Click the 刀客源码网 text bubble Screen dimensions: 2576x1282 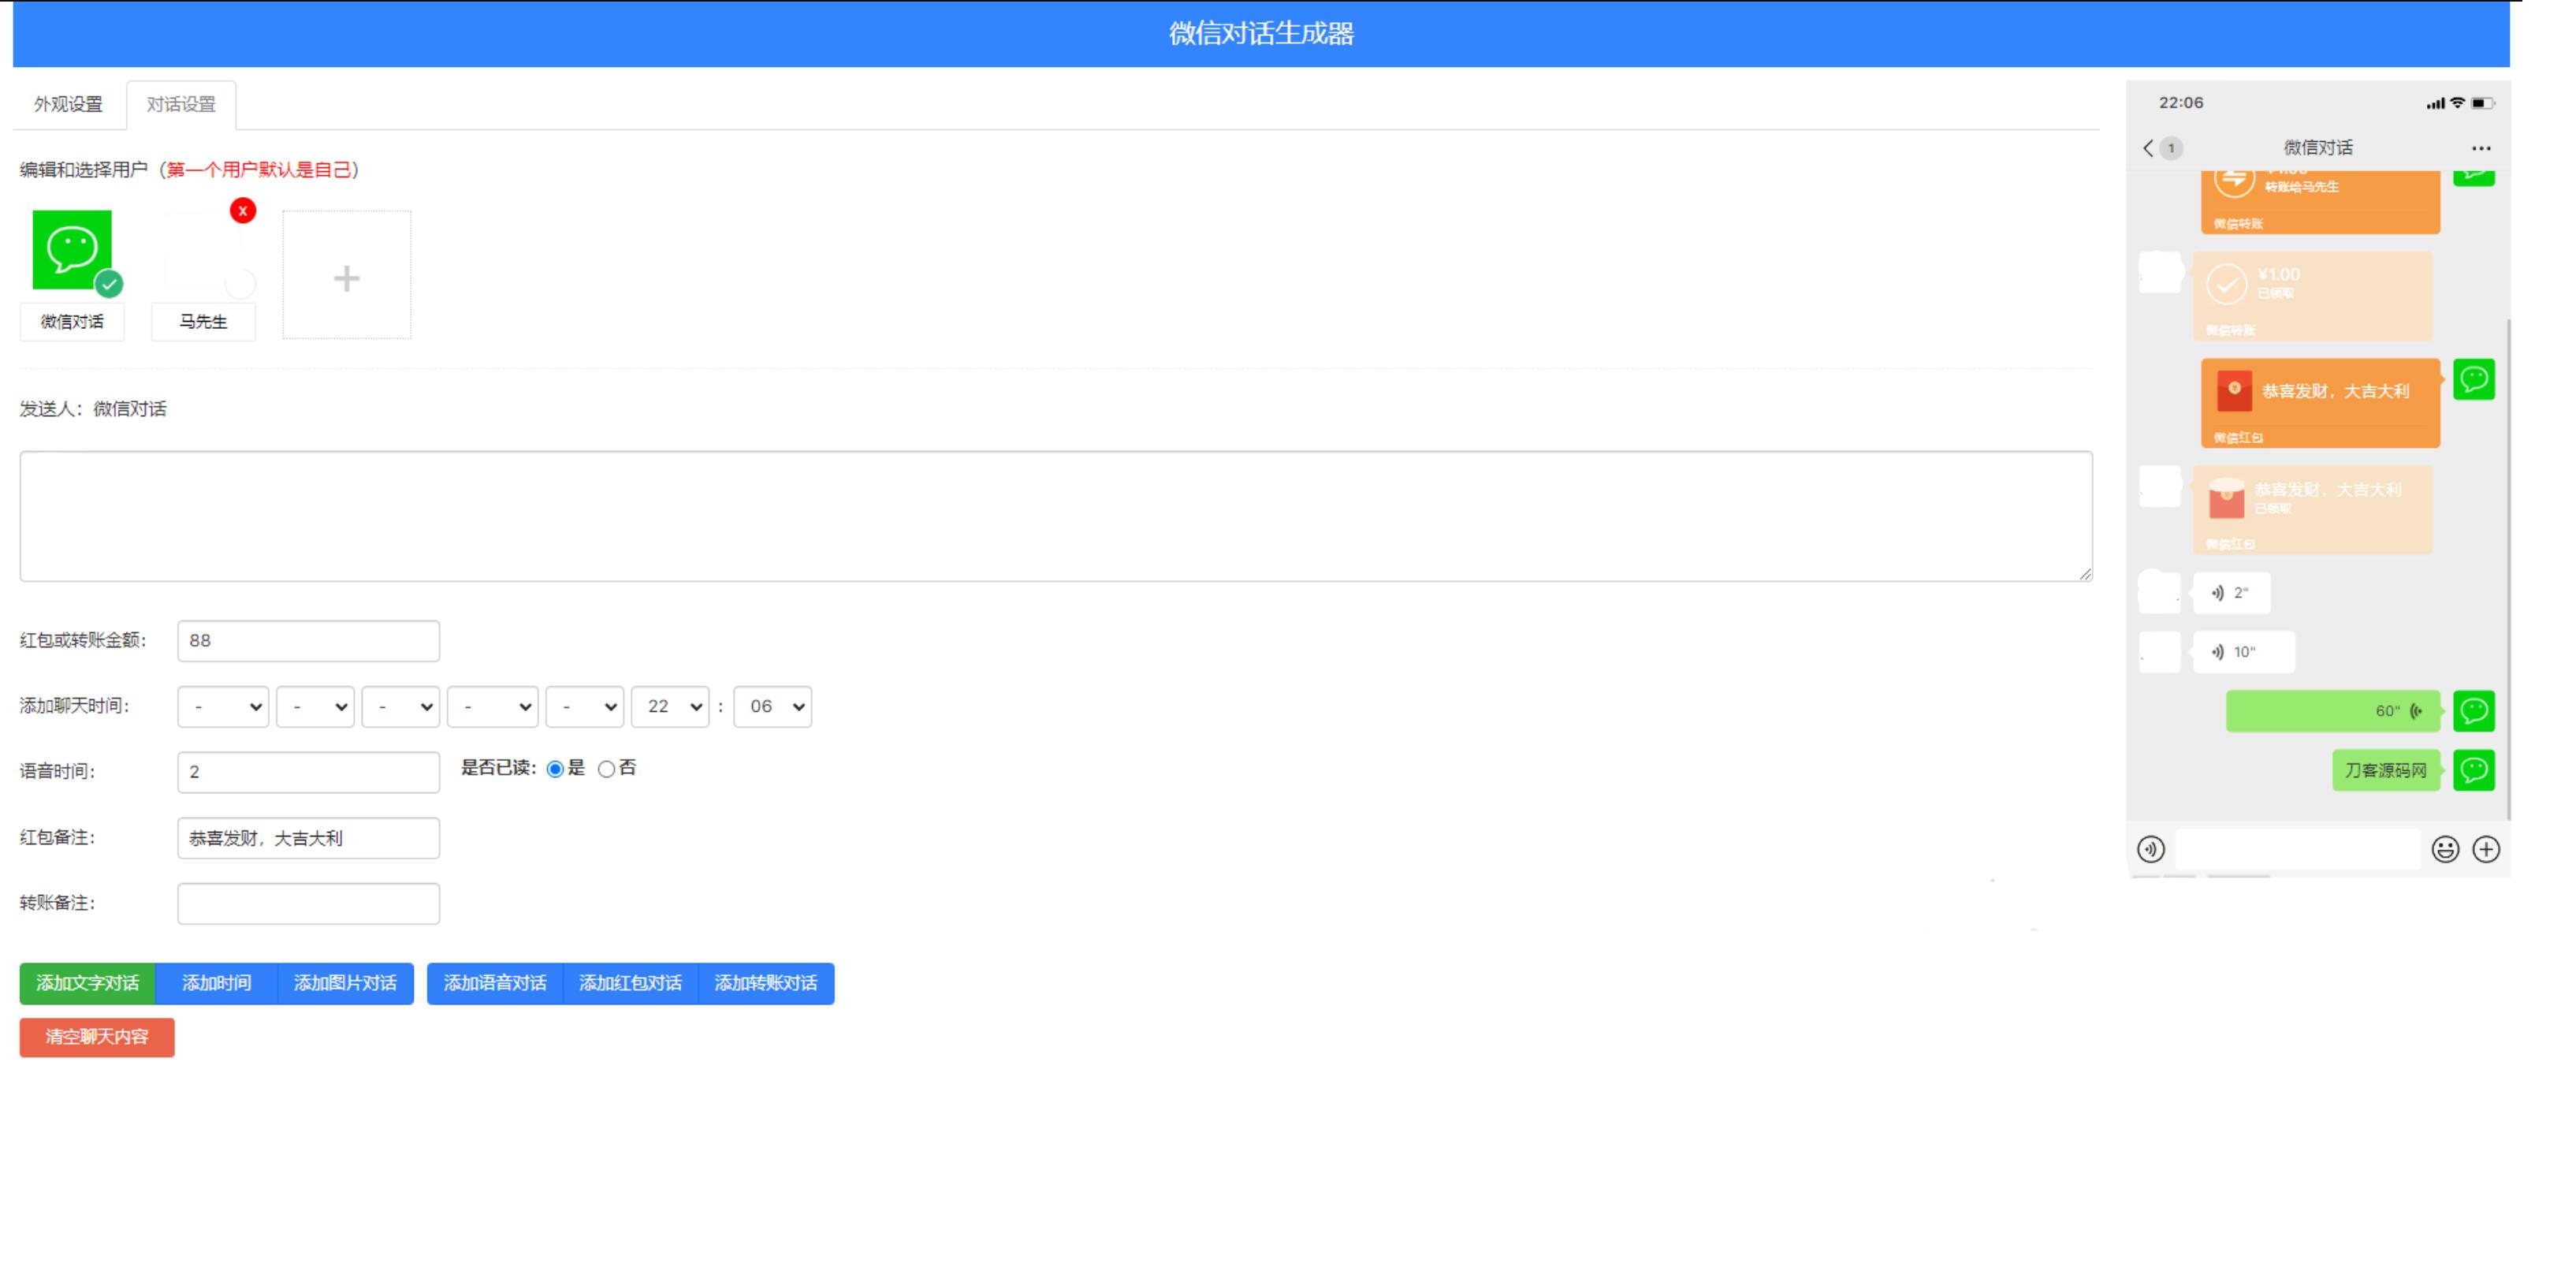pos(2386,770)
